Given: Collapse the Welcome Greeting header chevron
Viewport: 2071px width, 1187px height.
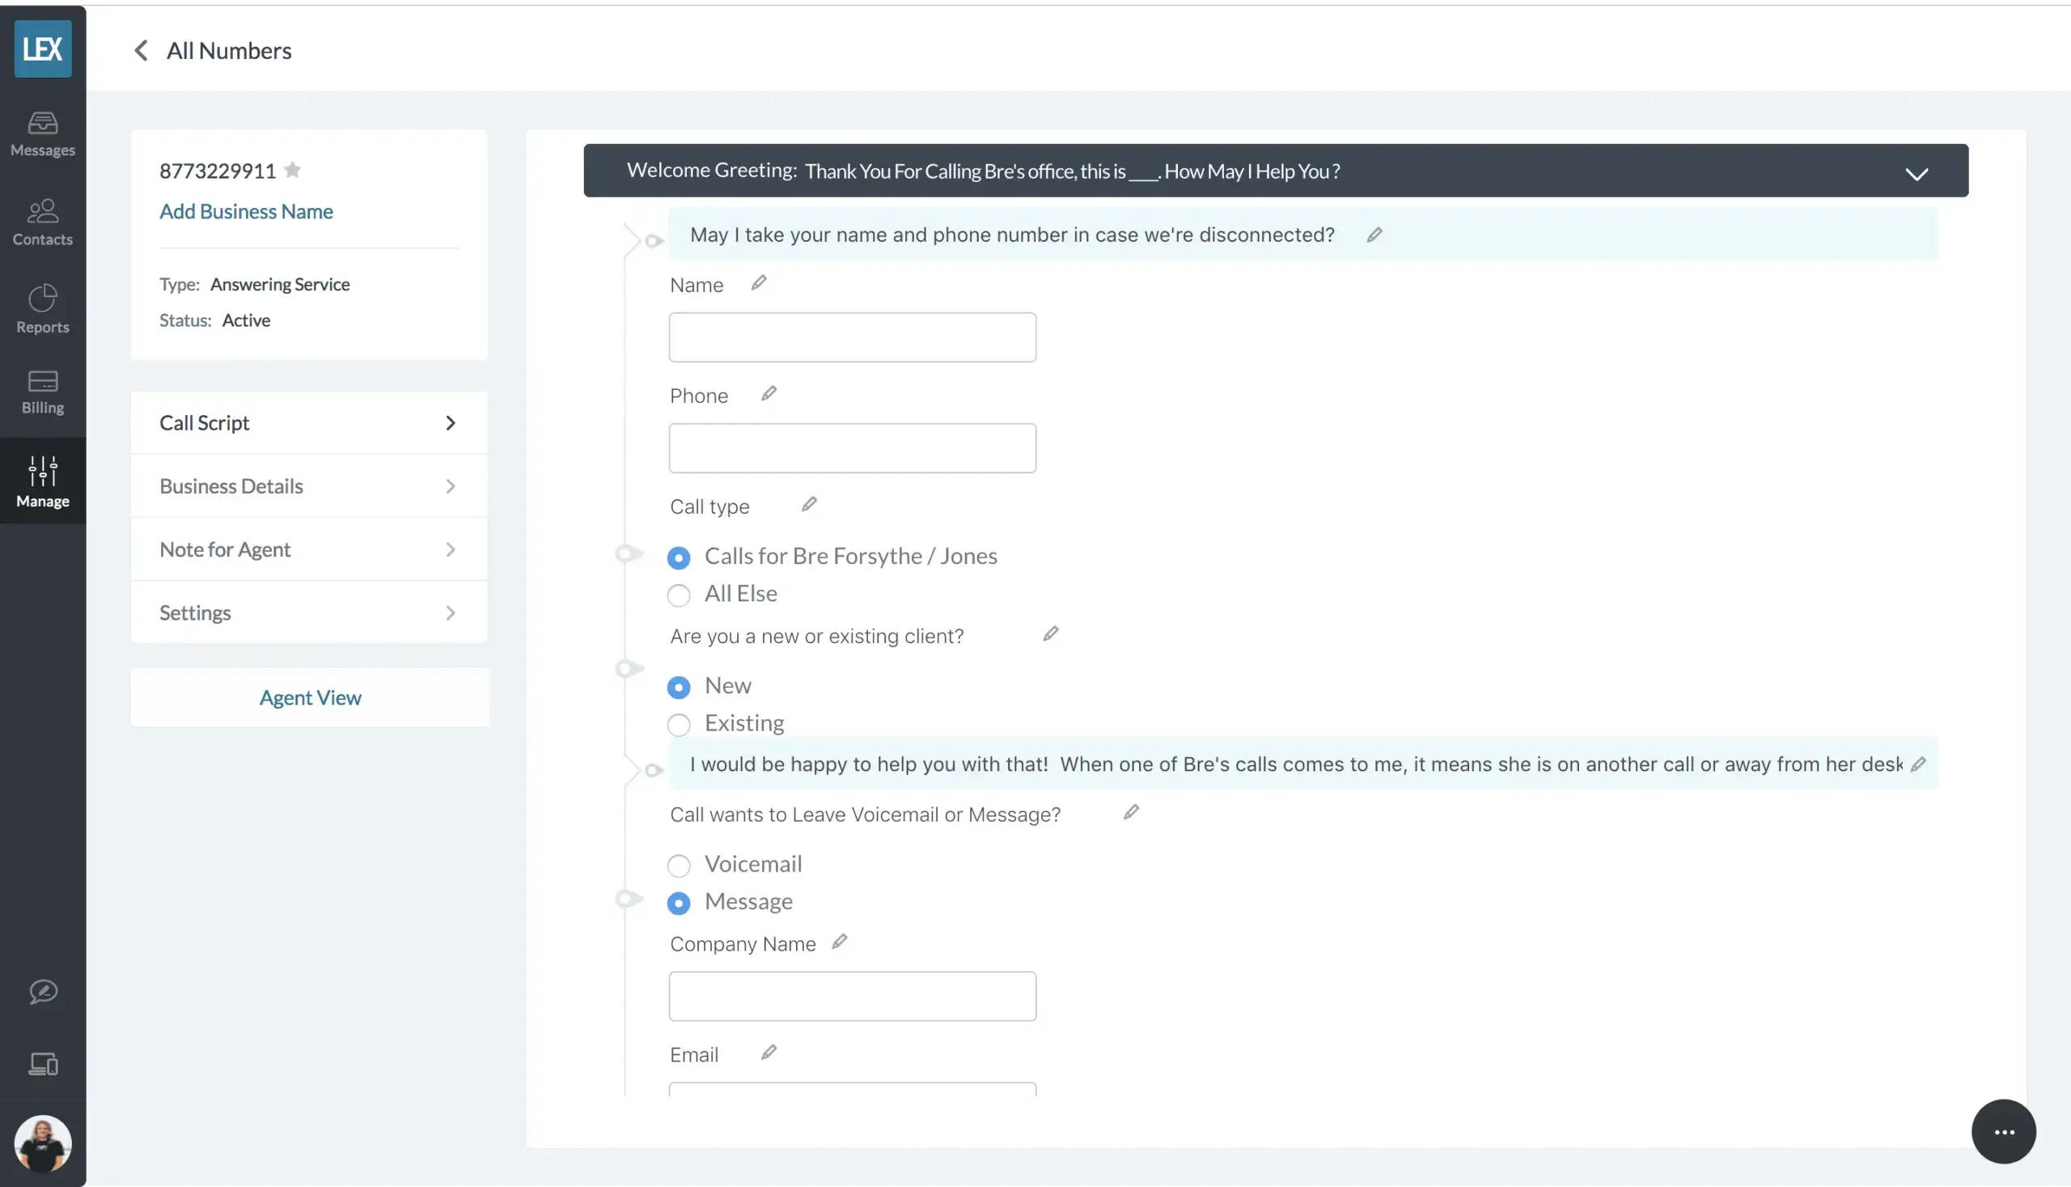Looking at the screenshot, I should 1916,174.
